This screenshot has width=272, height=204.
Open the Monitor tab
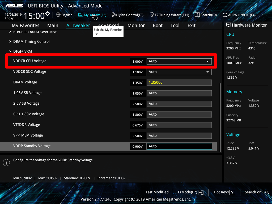tap(136, 25)
